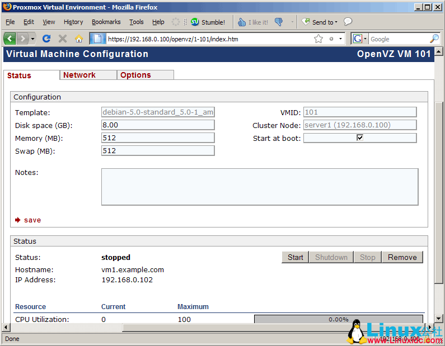Click the save link under Notes
445x346 pixels.
tap(32, 220)
